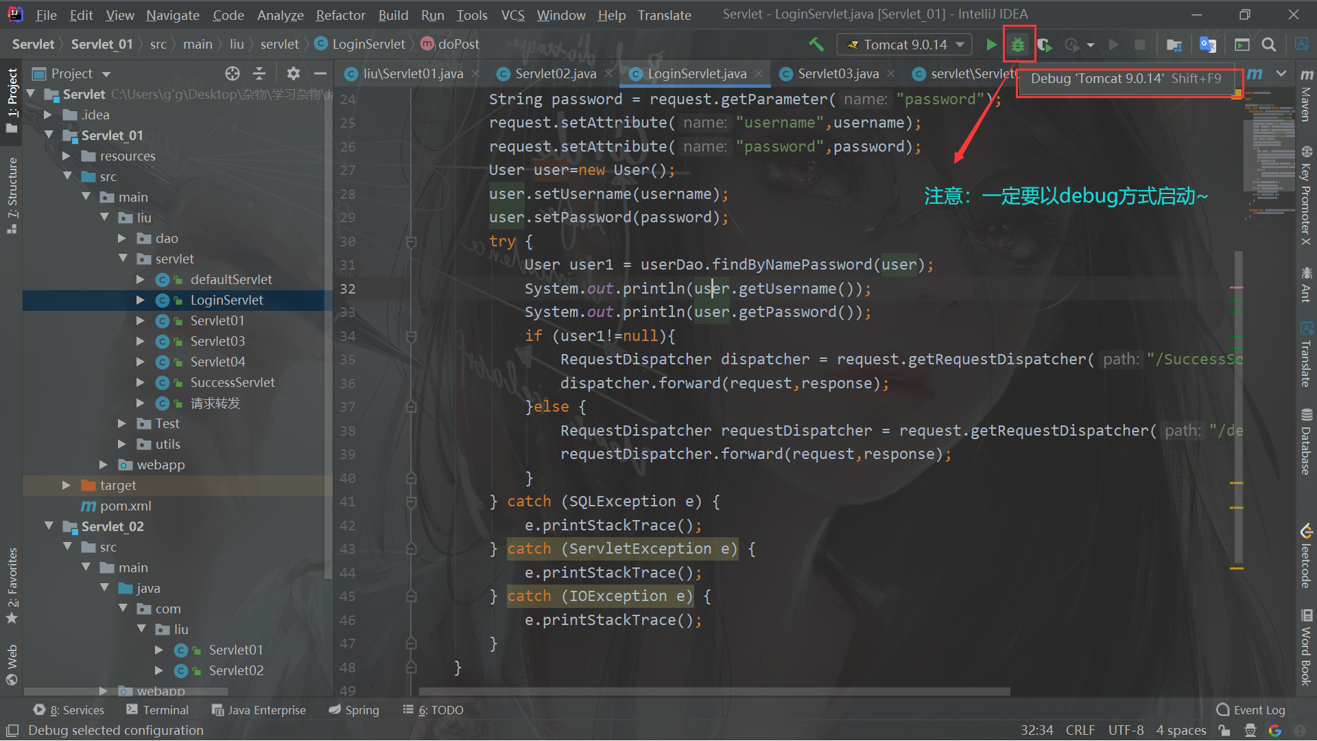Open the Project Structure icon
The width and height of the screenshot is (1317, 741).
point(1174,45)
